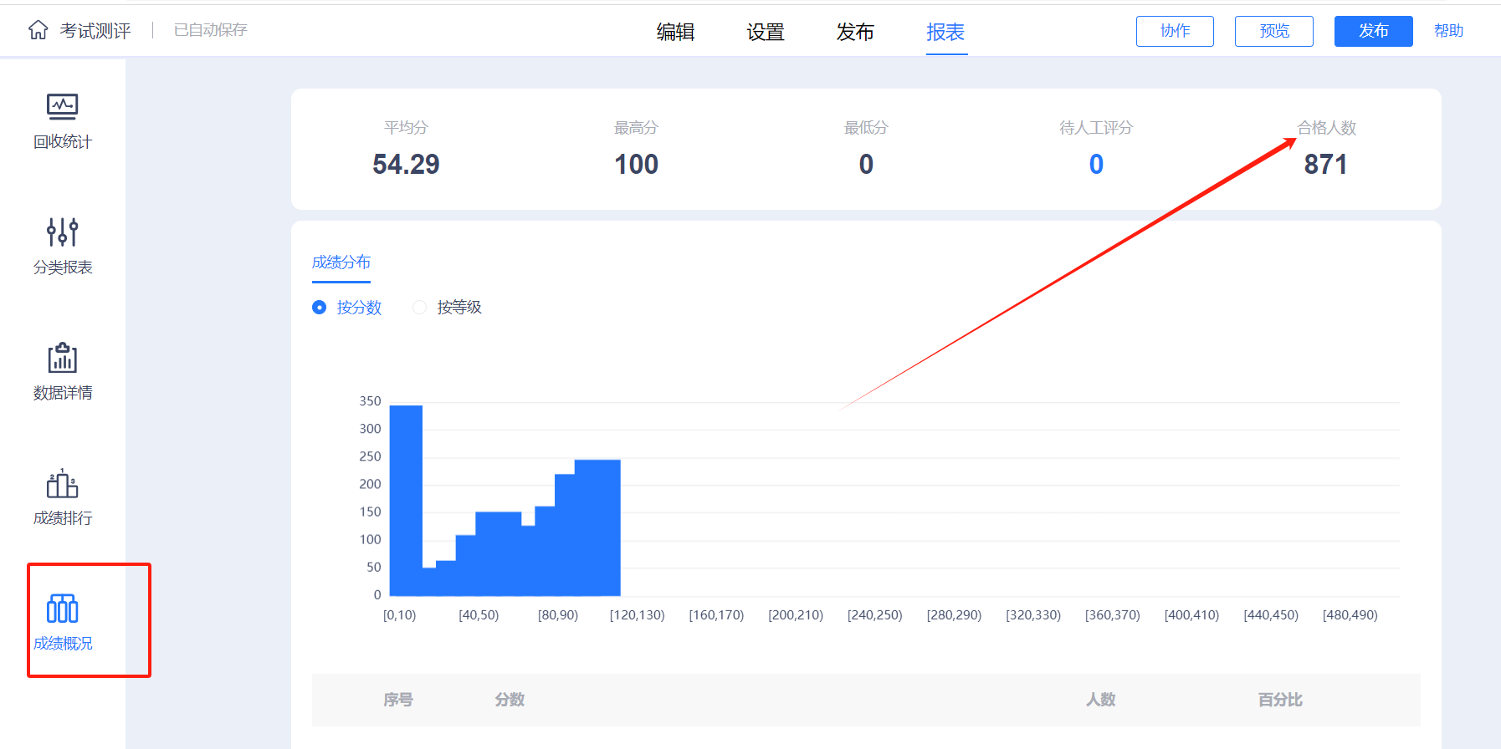Click the 合格人数 value 871
1501x749 pixels.
click(x=1326, y=165)
